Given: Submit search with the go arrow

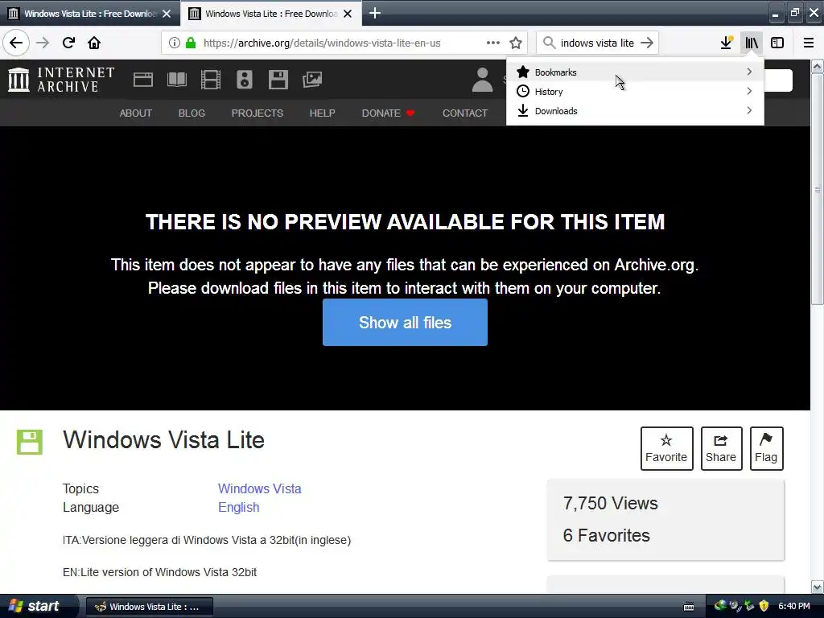Looking at the screenshot, I should tap(647, 43).
